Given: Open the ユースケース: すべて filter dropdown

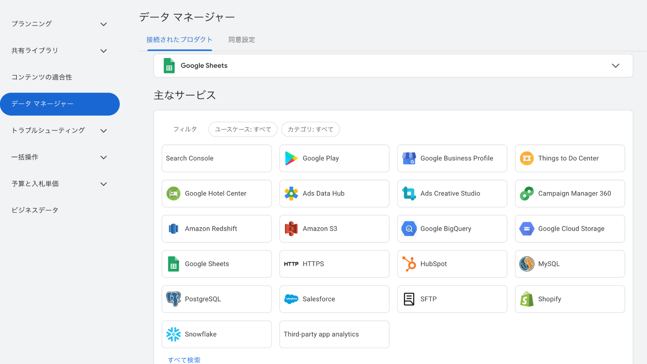Looking at the screenshot, I should click(243, 129).
